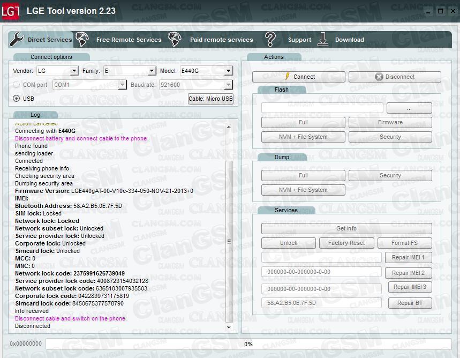Open Paid remote services tab
This screenshot has width=460, height=358.
coord(210,39)
